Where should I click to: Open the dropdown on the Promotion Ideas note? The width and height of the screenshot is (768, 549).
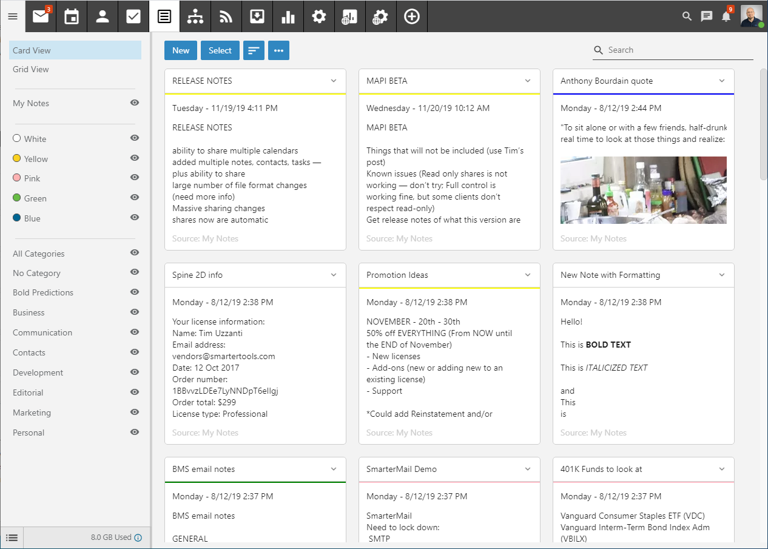(x=527, y=274)
